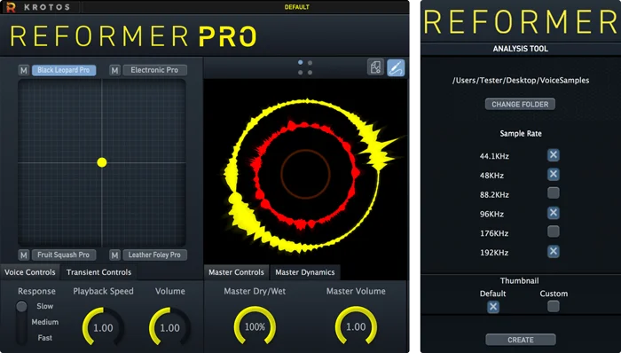Click the ANALYSIS TOOL header
This screenshot has height=353, width=621.
click(x=521, y=49)
